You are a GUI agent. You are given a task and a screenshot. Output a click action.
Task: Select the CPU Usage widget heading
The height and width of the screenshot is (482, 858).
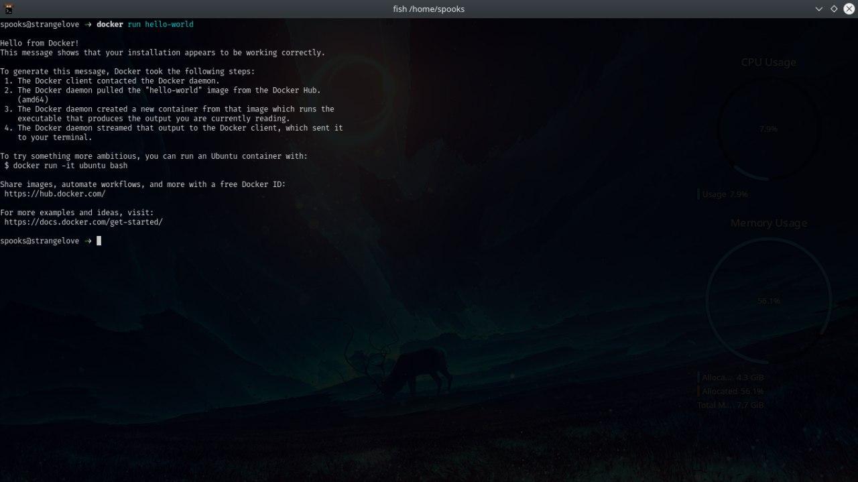point(768,62)
